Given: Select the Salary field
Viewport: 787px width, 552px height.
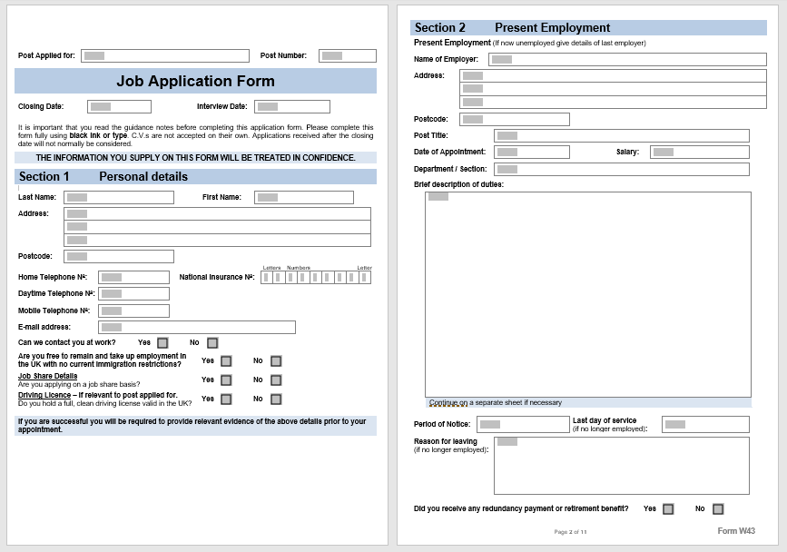Looking at the screenshot, I should 700,152.
